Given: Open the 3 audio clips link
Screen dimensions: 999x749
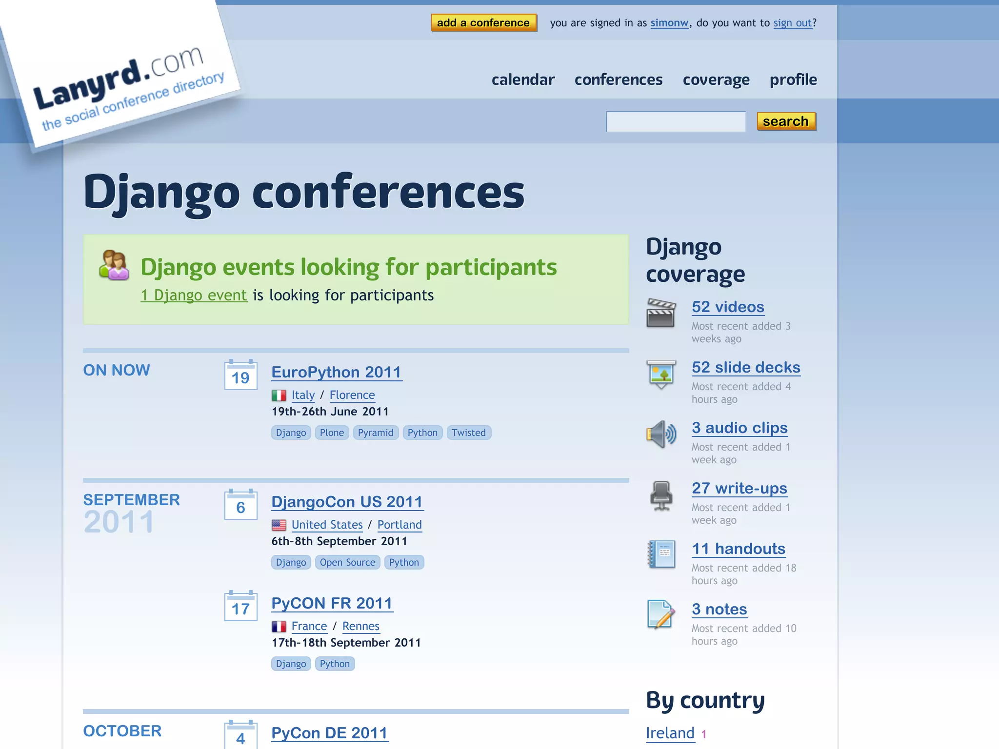Looking at the screenshot, I should (739, 428).
